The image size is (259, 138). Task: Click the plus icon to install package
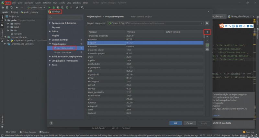click(x=207, y=32)
